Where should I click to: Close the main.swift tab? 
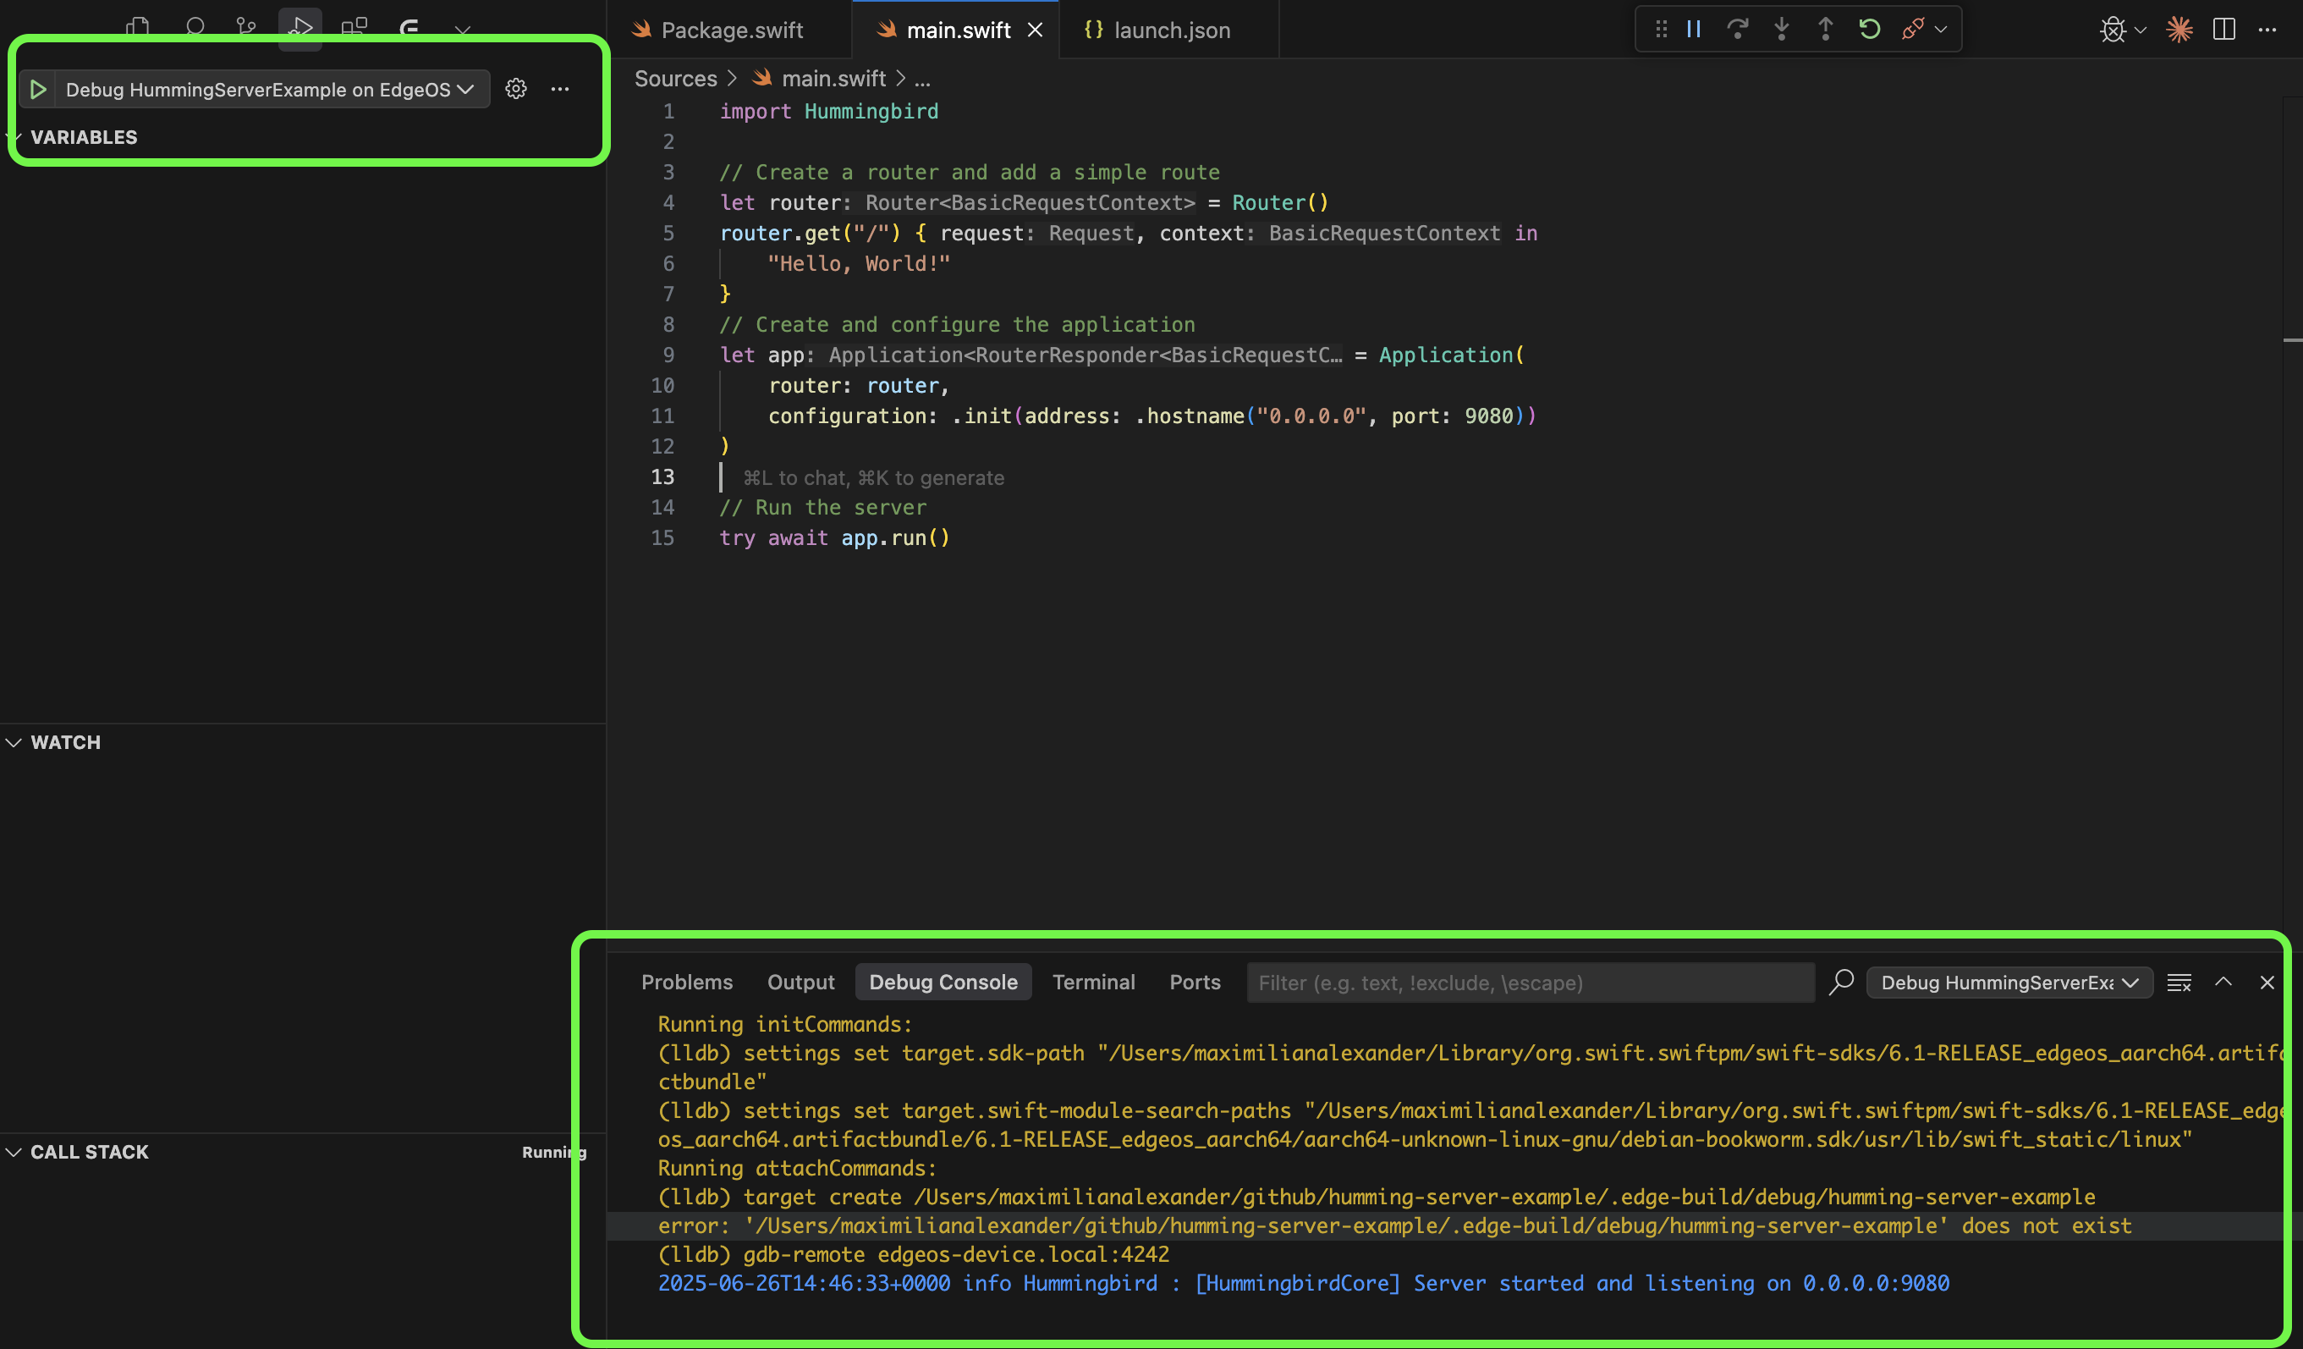pyautogui.click(x=1036, y=30)
